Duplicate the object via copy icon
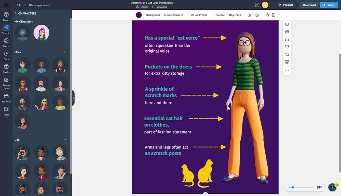 [287, 54]
